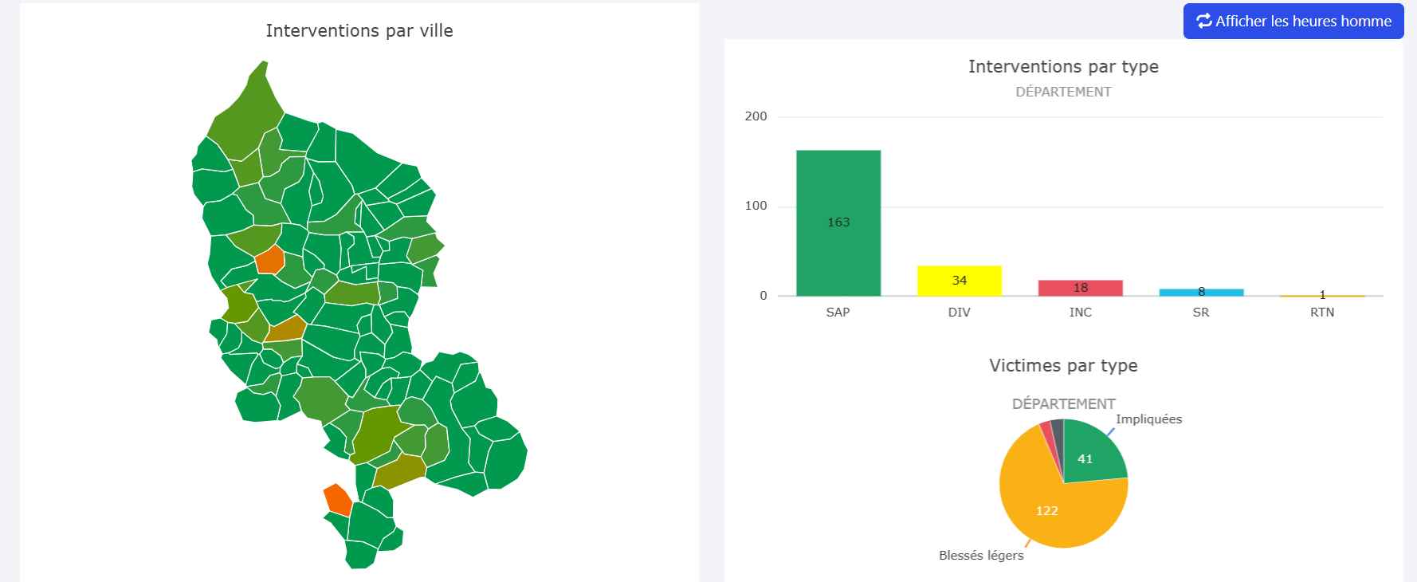Click DÉPARTEMENT subtitle under Interventions par type
1417x582 pixels.
(1063, 92)
